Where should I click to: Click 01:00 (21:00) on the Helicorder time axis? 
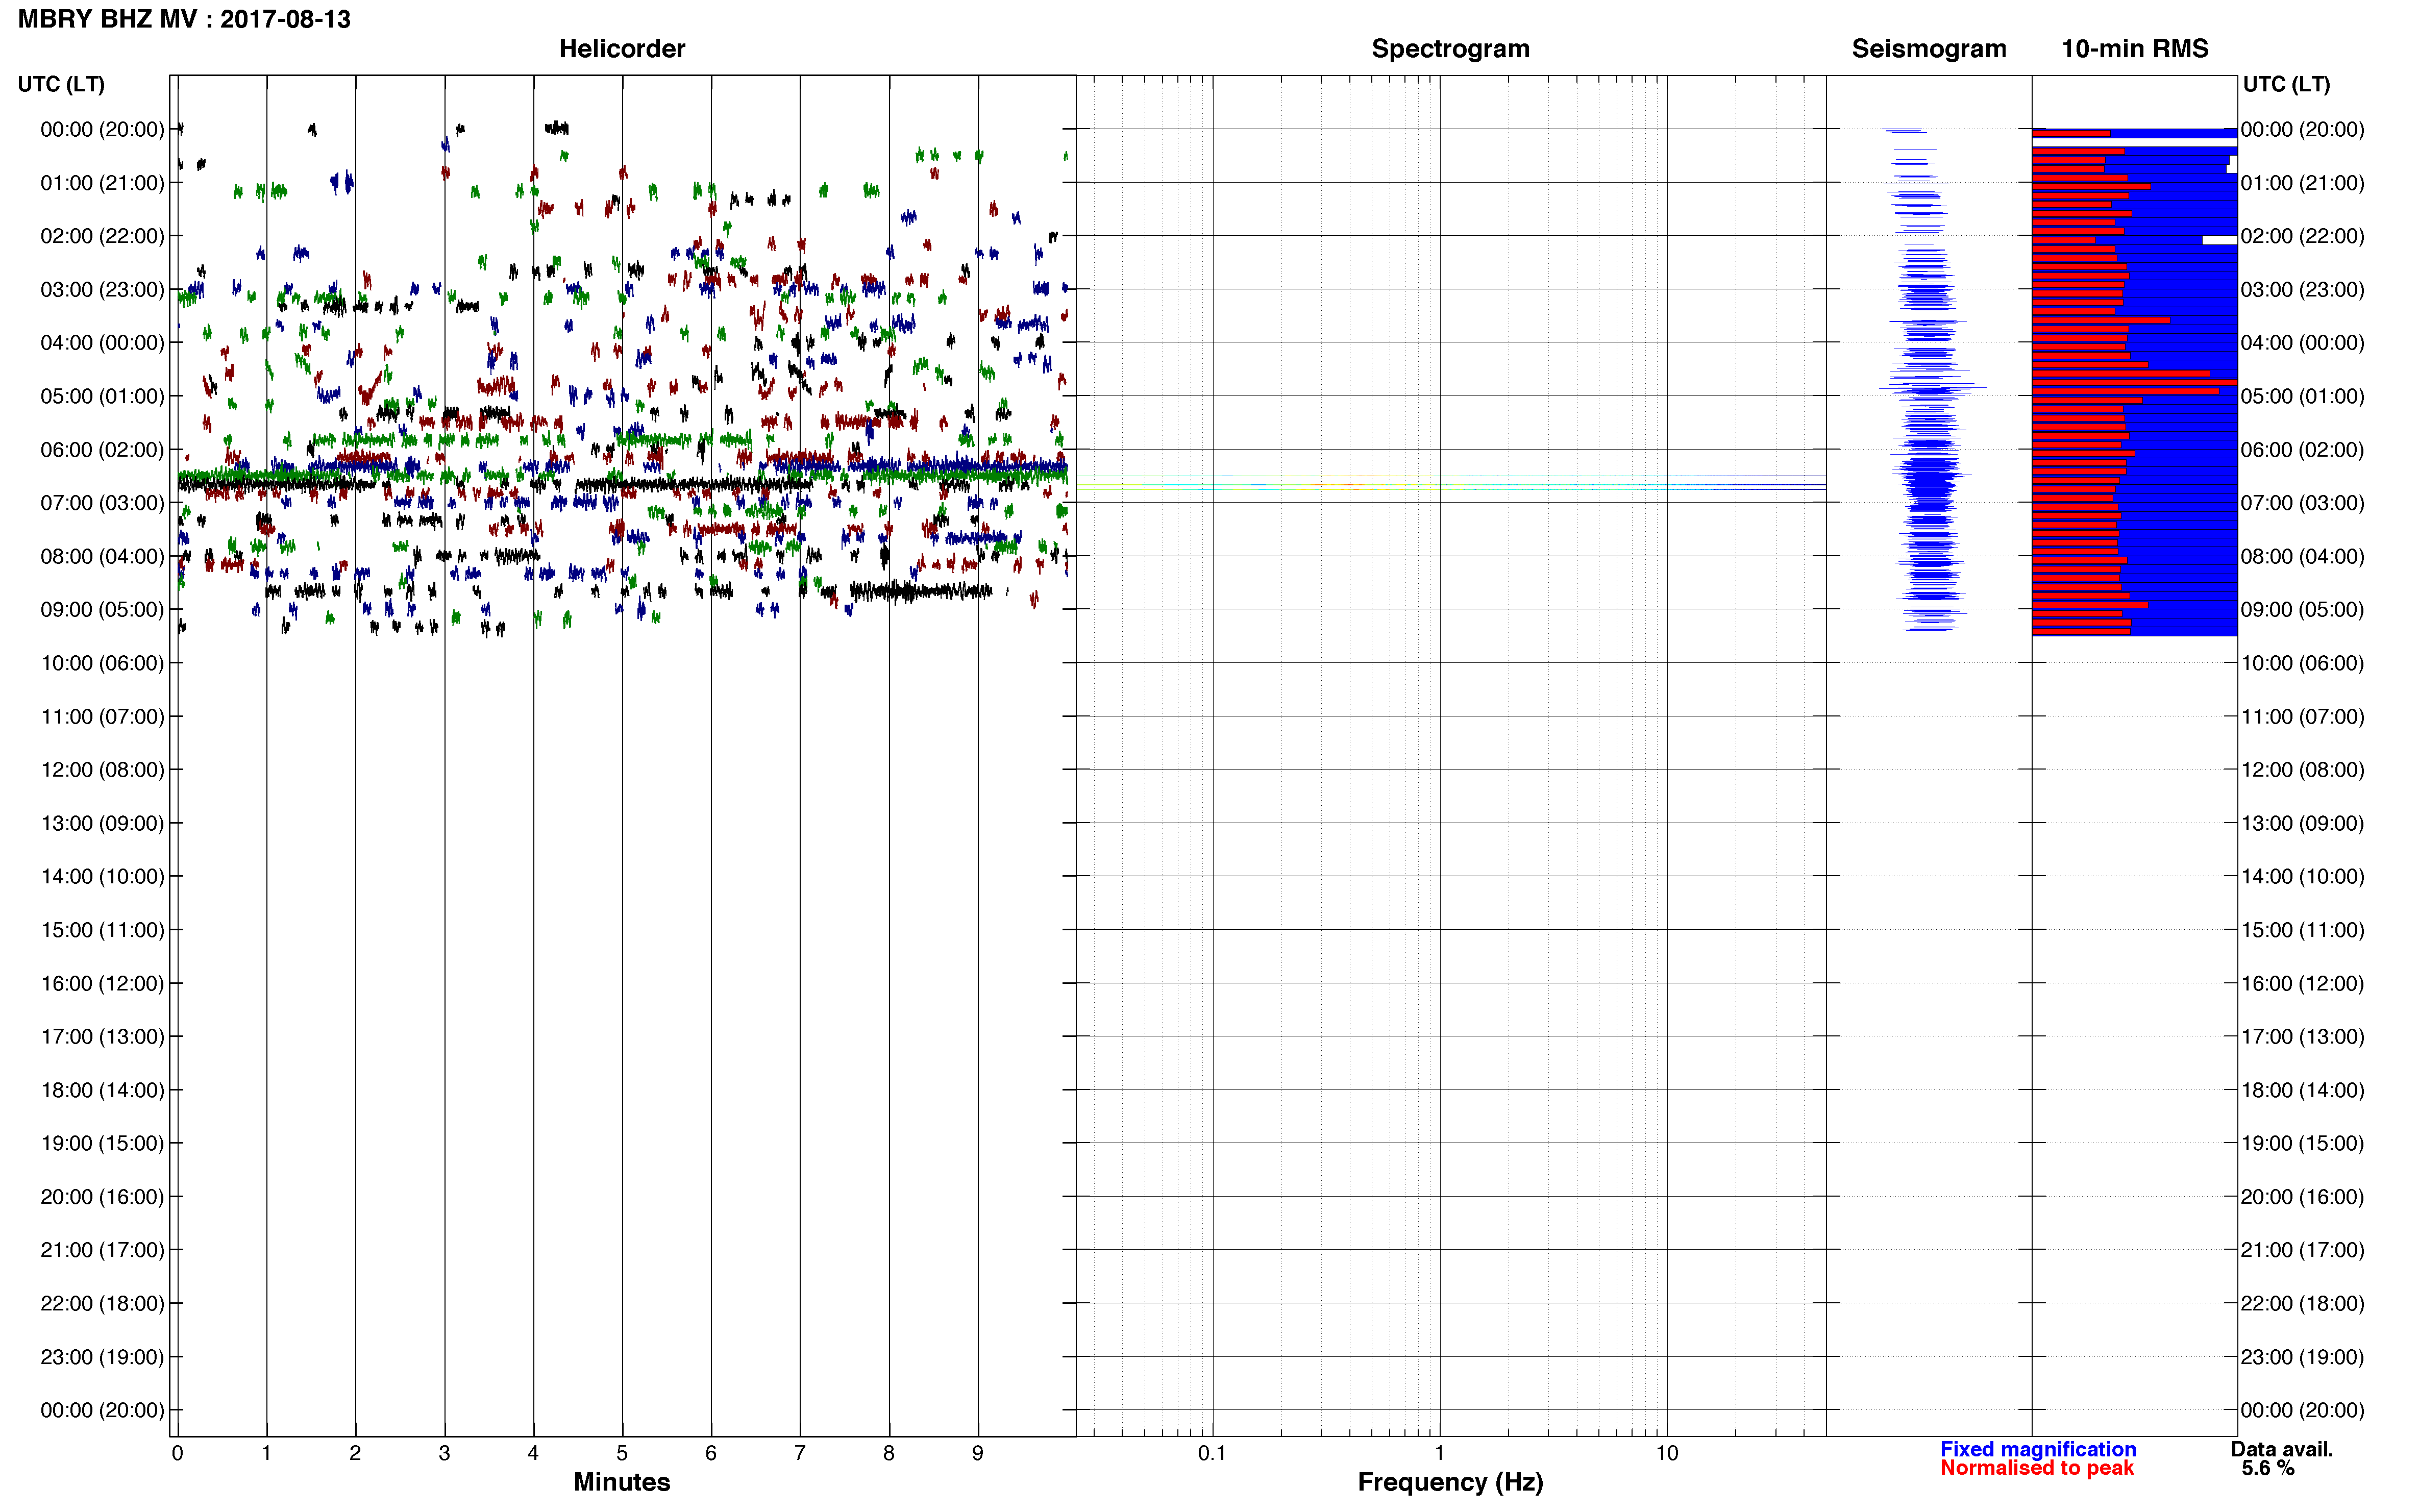[x=102, y=182]
